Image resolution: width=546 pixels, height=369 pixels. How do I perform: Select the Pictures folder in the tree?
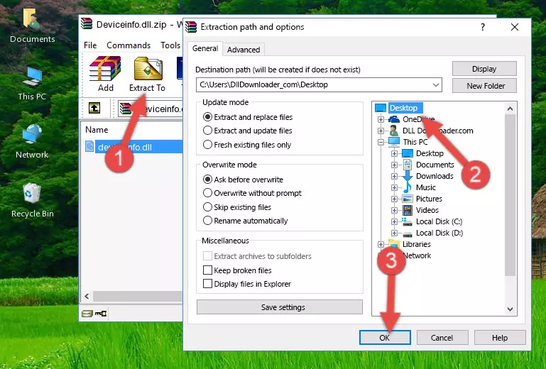429,199
